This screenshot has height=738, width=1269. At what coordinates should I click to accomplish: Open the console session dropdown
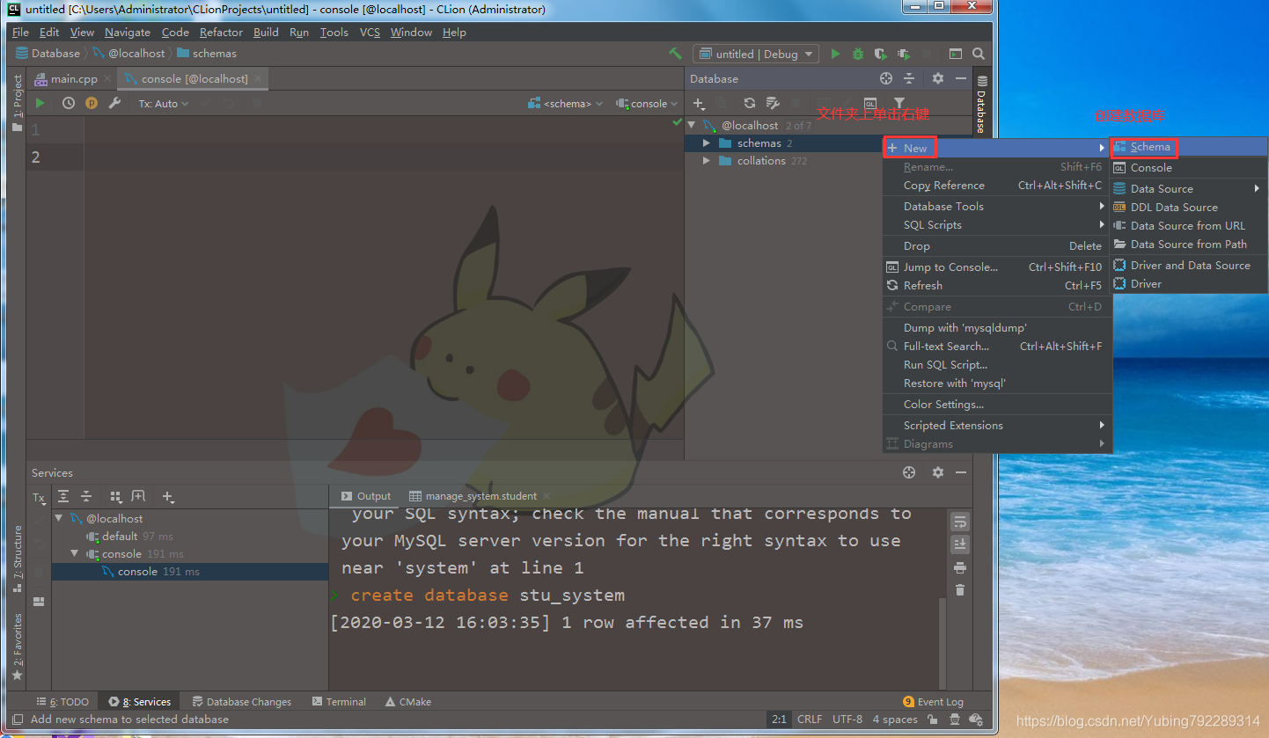click(x=647, y=104)
